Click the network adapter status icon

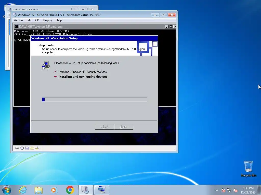coord(37,148)
